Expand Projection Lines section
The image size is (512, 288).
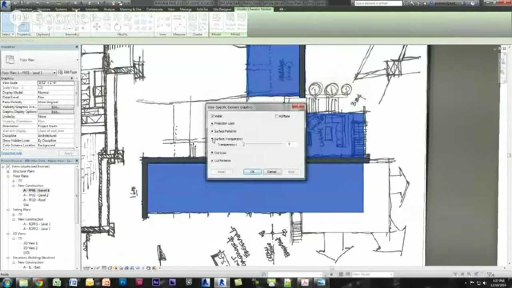212,124
